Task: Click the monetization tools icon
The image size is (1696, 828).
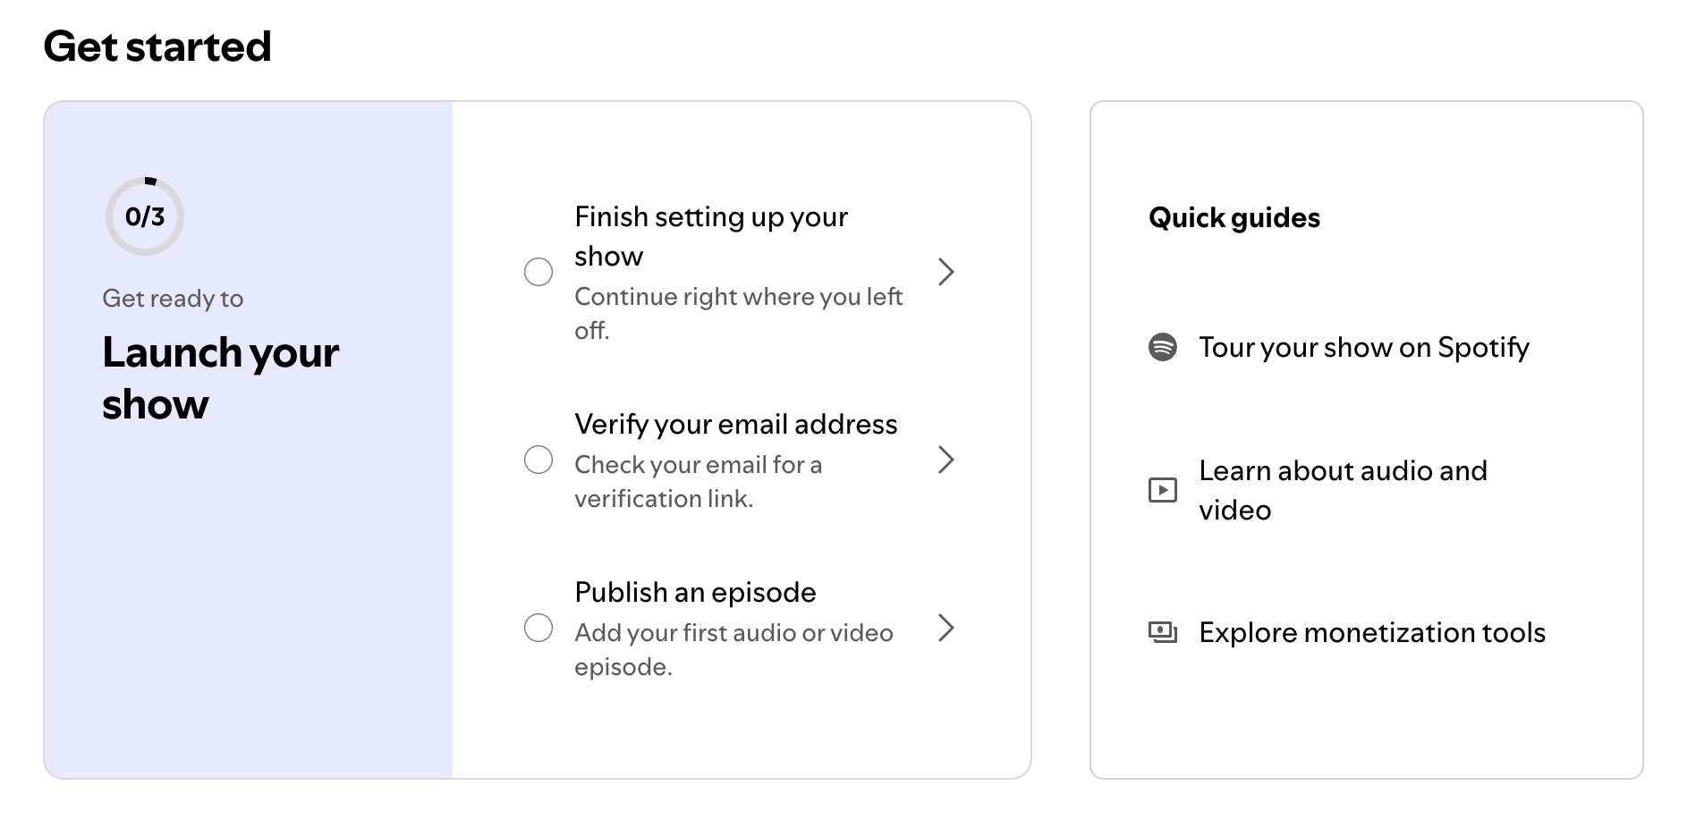Action: (1162, 632)
